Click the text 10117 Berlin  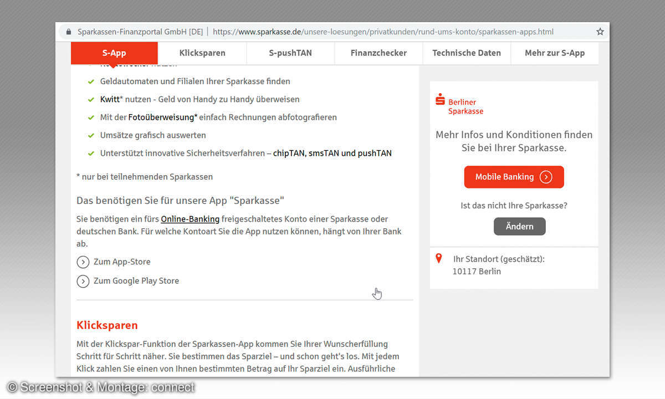point(477,272)
